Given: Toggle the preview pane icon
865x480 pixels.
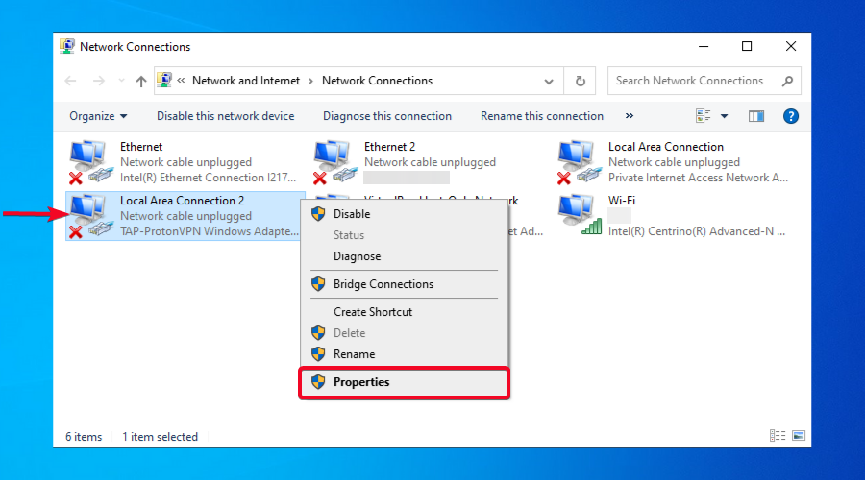Looking at the screenshot, I should click(756, 116).
